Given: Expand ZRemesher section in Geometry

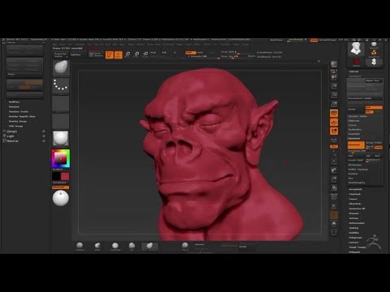Looking at the screenshot, I should [x=355, y=165].
